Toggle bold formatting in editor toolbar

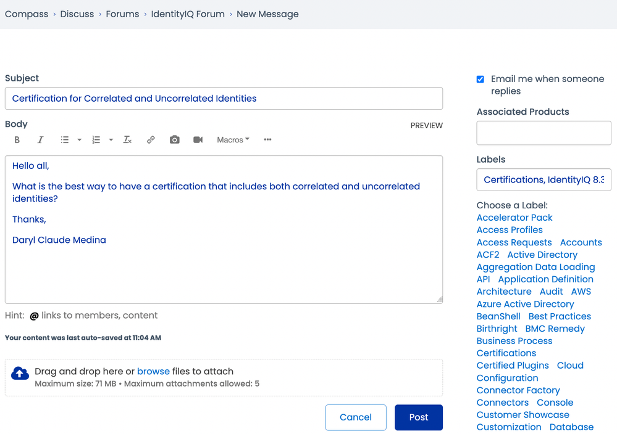tap(17, 140)
